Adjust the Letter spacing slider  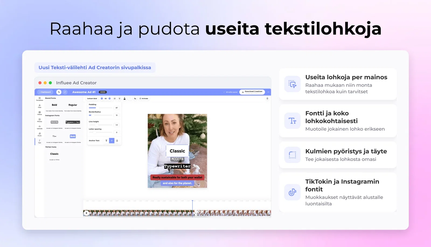coord(100,132)
